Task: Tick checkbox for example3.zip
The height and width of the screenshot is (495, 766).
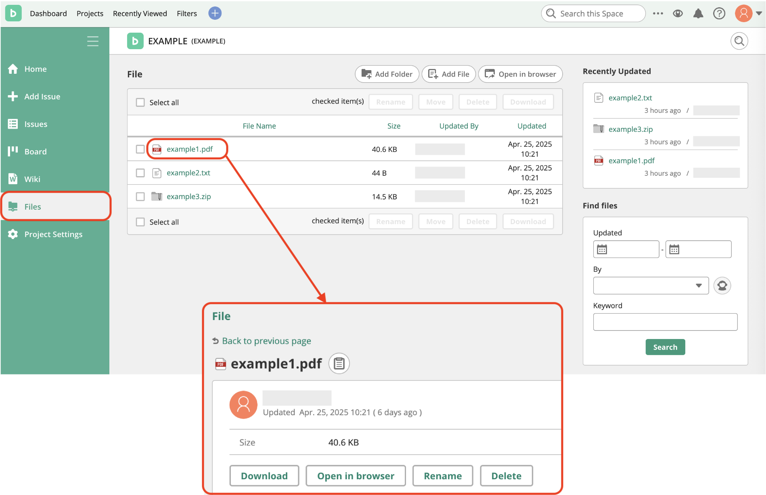Action: point(140,197)
